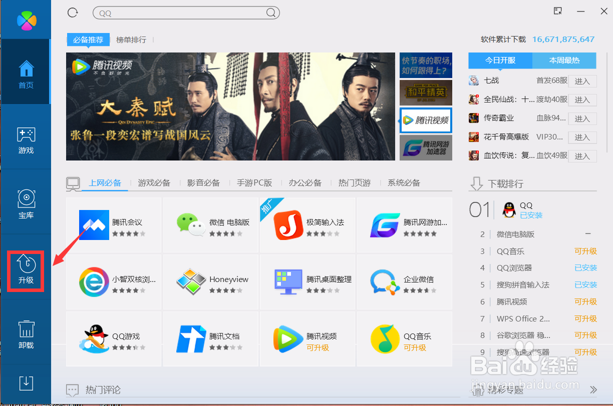Select the Honeyview app icon
The image size is (613, 406).
[191, 281]
